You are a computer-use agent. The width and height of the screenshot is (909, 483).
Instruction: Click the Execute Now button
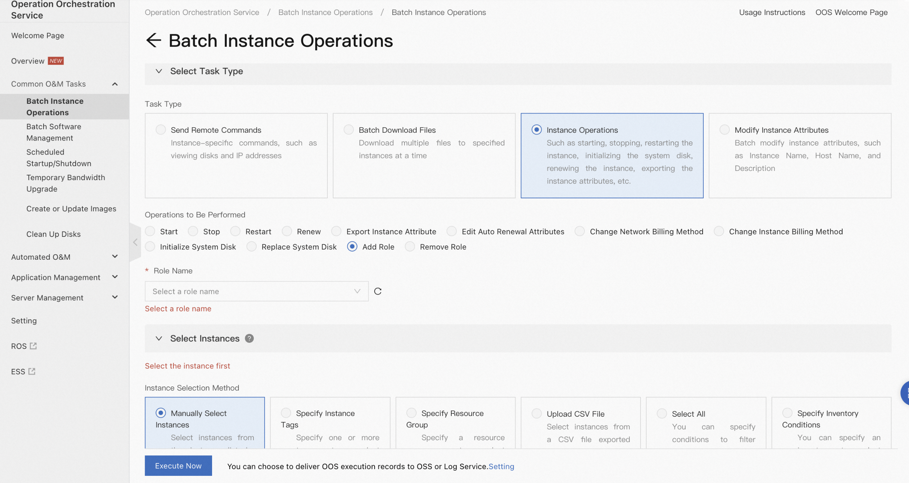click(x=178, y=466)
